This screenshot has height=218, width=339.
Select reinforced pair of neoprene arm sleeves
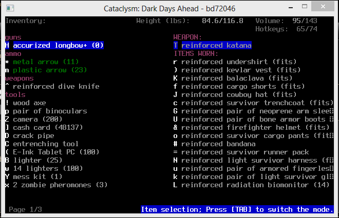(253, 111)
